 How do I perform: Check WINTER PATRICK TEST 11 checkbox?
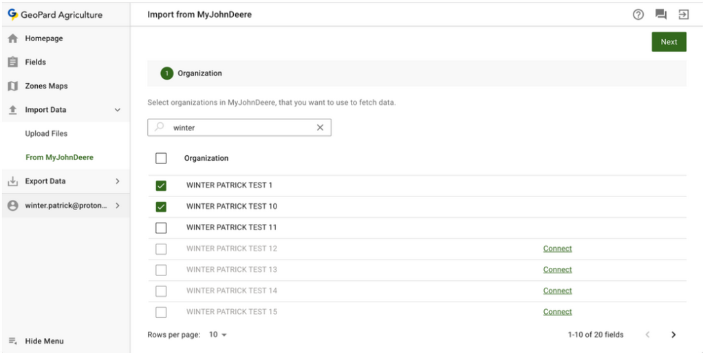point(162,227)
